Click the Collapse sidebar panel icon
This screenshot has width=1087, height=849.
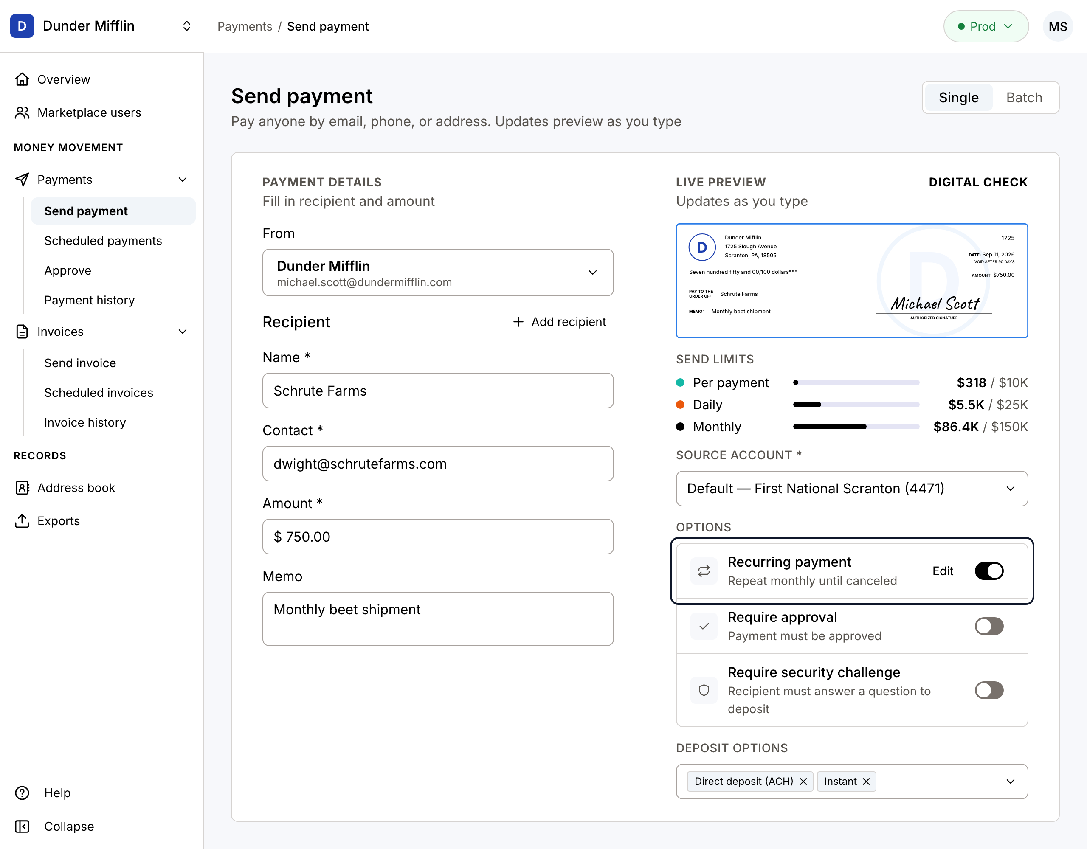pos(22,826)
